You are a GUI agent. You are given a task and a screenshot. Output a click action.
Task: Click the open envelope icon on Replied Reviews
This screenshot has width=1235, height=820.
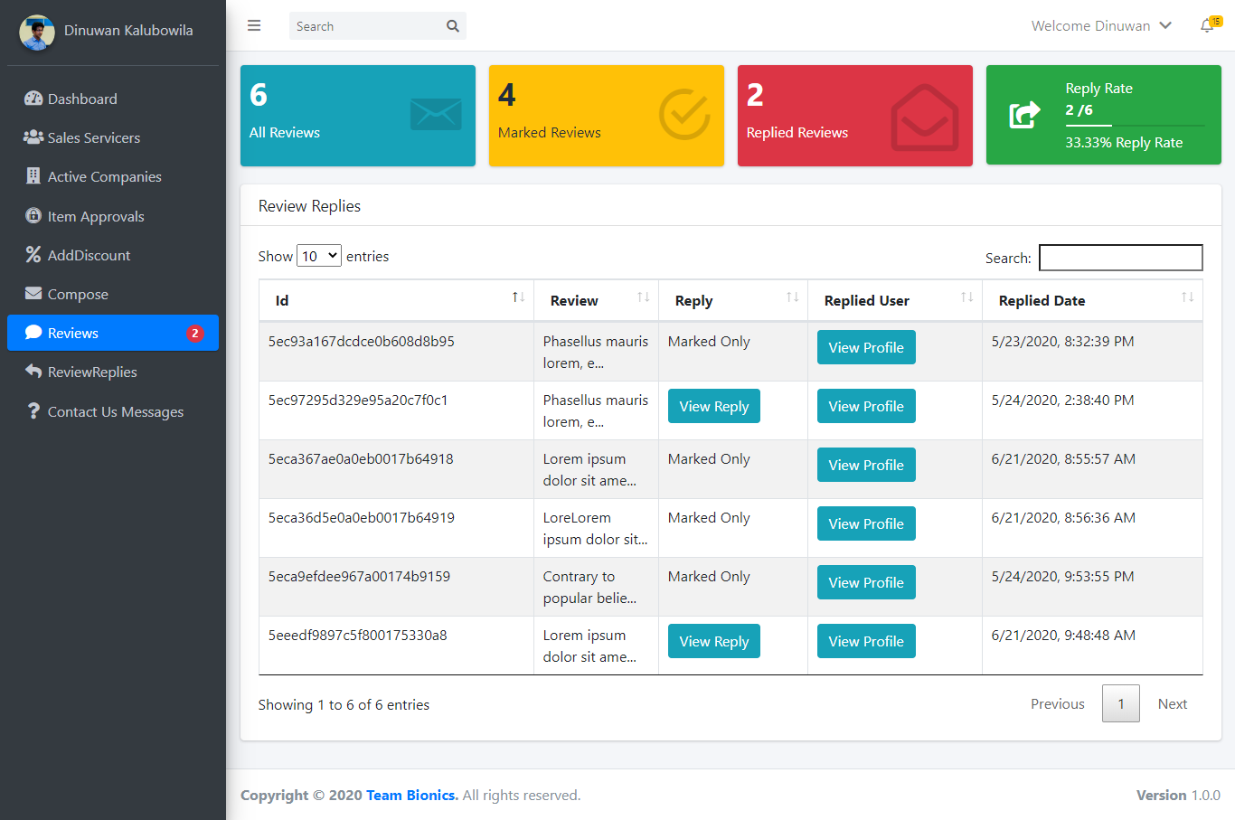click(x=924, y=118)
